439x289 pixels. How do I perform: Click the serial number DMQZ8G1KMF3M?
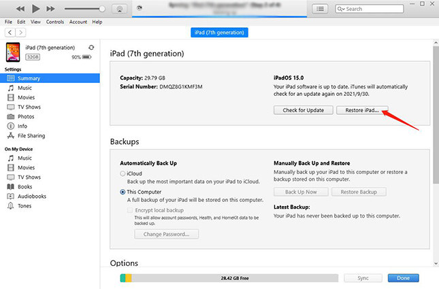click(x=181, y=87)
